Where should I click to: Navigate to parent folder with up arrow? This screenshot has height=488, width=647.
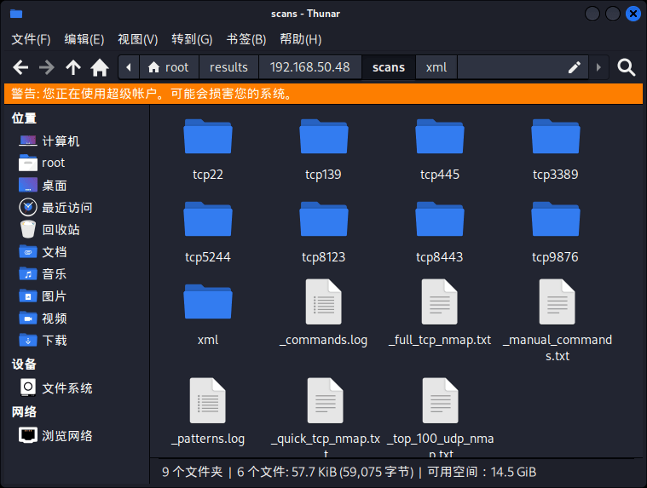pos(73,67)
